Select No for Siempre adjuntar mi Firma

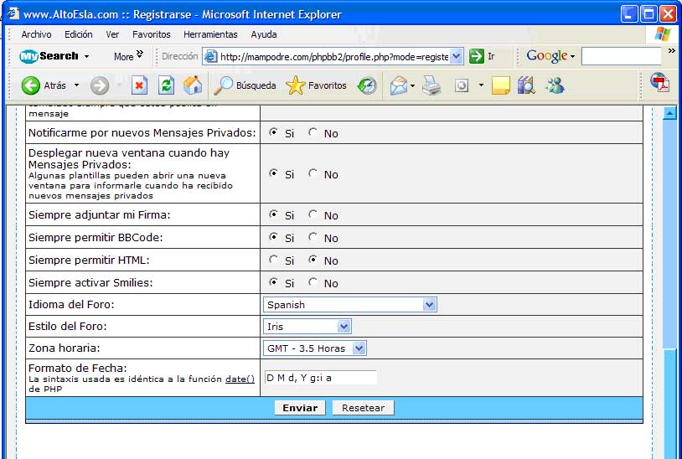313,215
